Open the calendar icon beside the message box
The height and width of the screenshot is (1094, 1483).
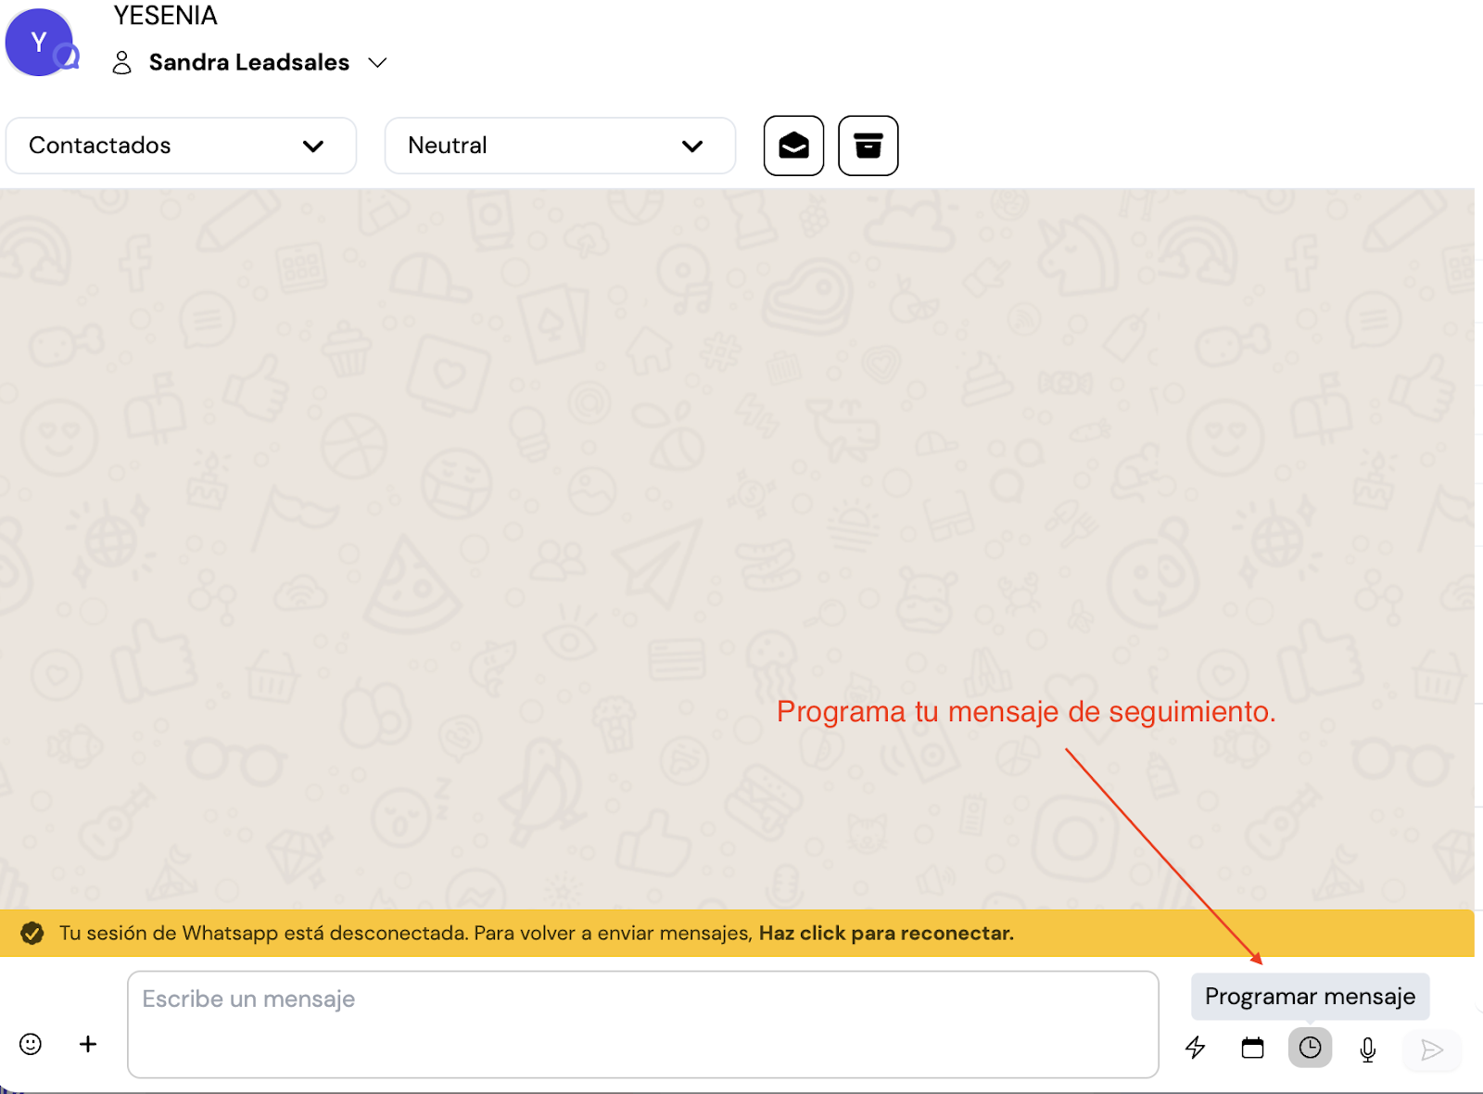[1252, 1048]
